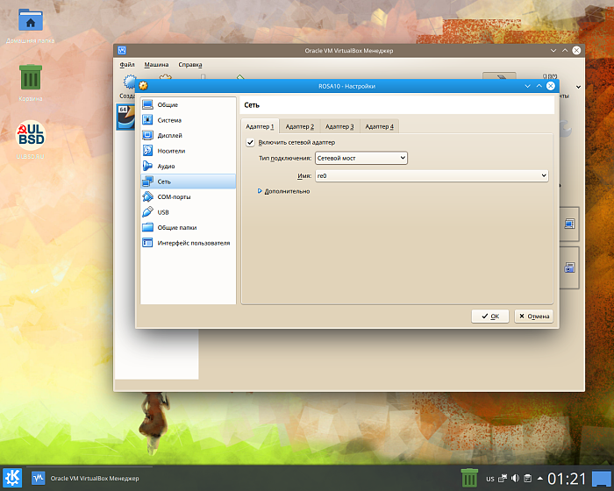Open the KDE application launcher
614x491 pixels.
coord(12,478)
